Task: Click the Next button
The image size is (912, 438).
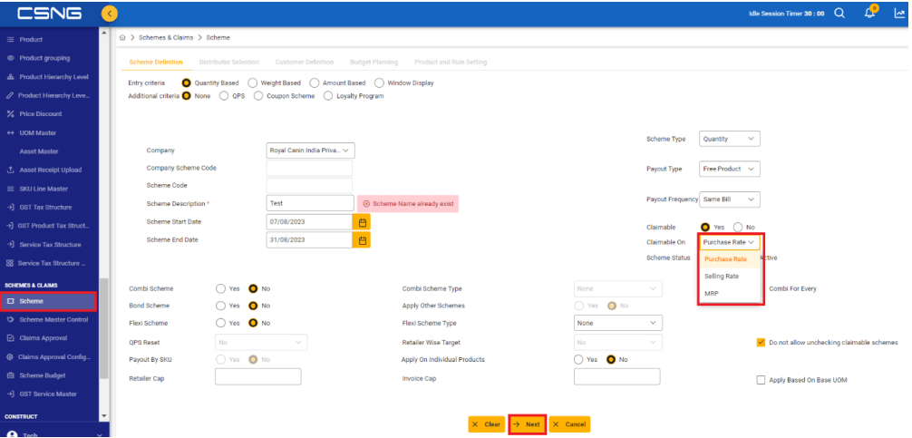Action: (527, 424)
